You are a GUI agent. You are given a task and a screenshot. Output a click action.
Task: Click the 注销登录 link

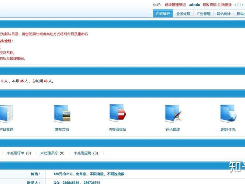pos(224,5)
